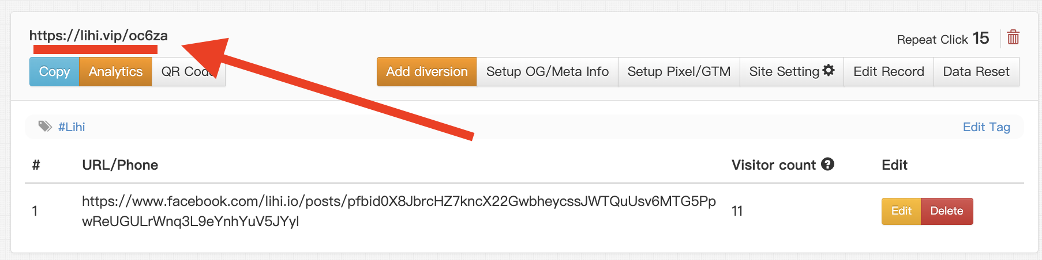Click the Visitor count column header

click(x=773, y=165)
